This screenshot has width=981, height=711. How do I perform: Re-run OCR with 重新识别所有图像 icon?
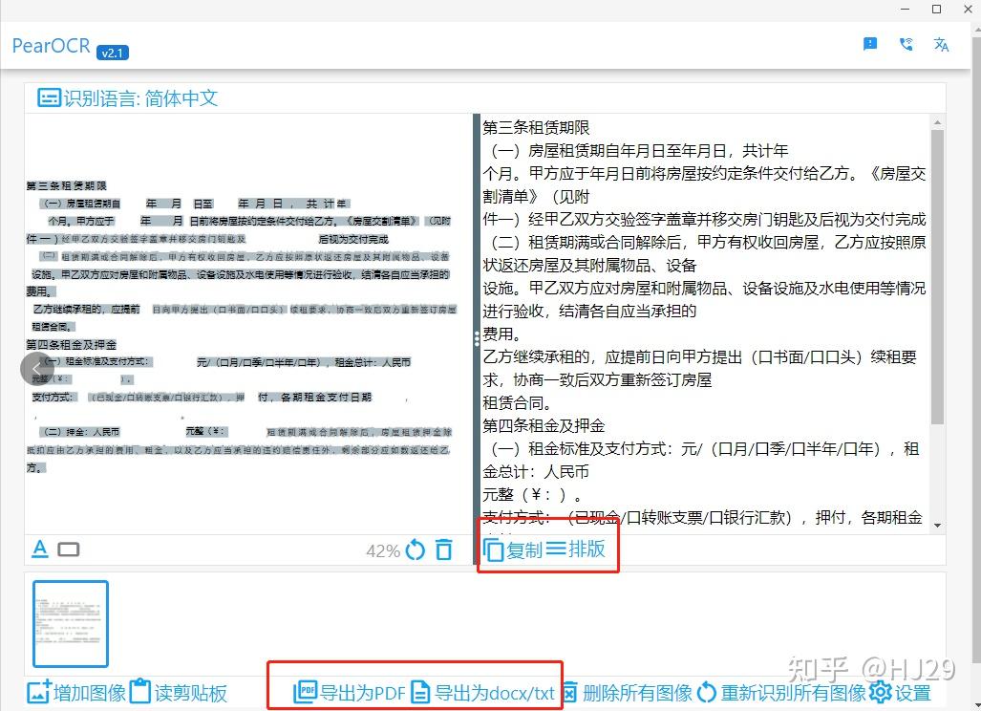click(707, 691)
